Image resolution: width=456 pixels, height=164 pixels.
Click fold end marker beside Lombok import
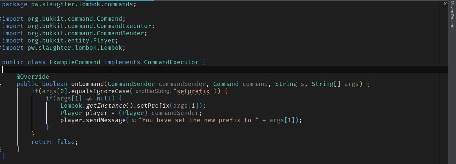[1, 48]
